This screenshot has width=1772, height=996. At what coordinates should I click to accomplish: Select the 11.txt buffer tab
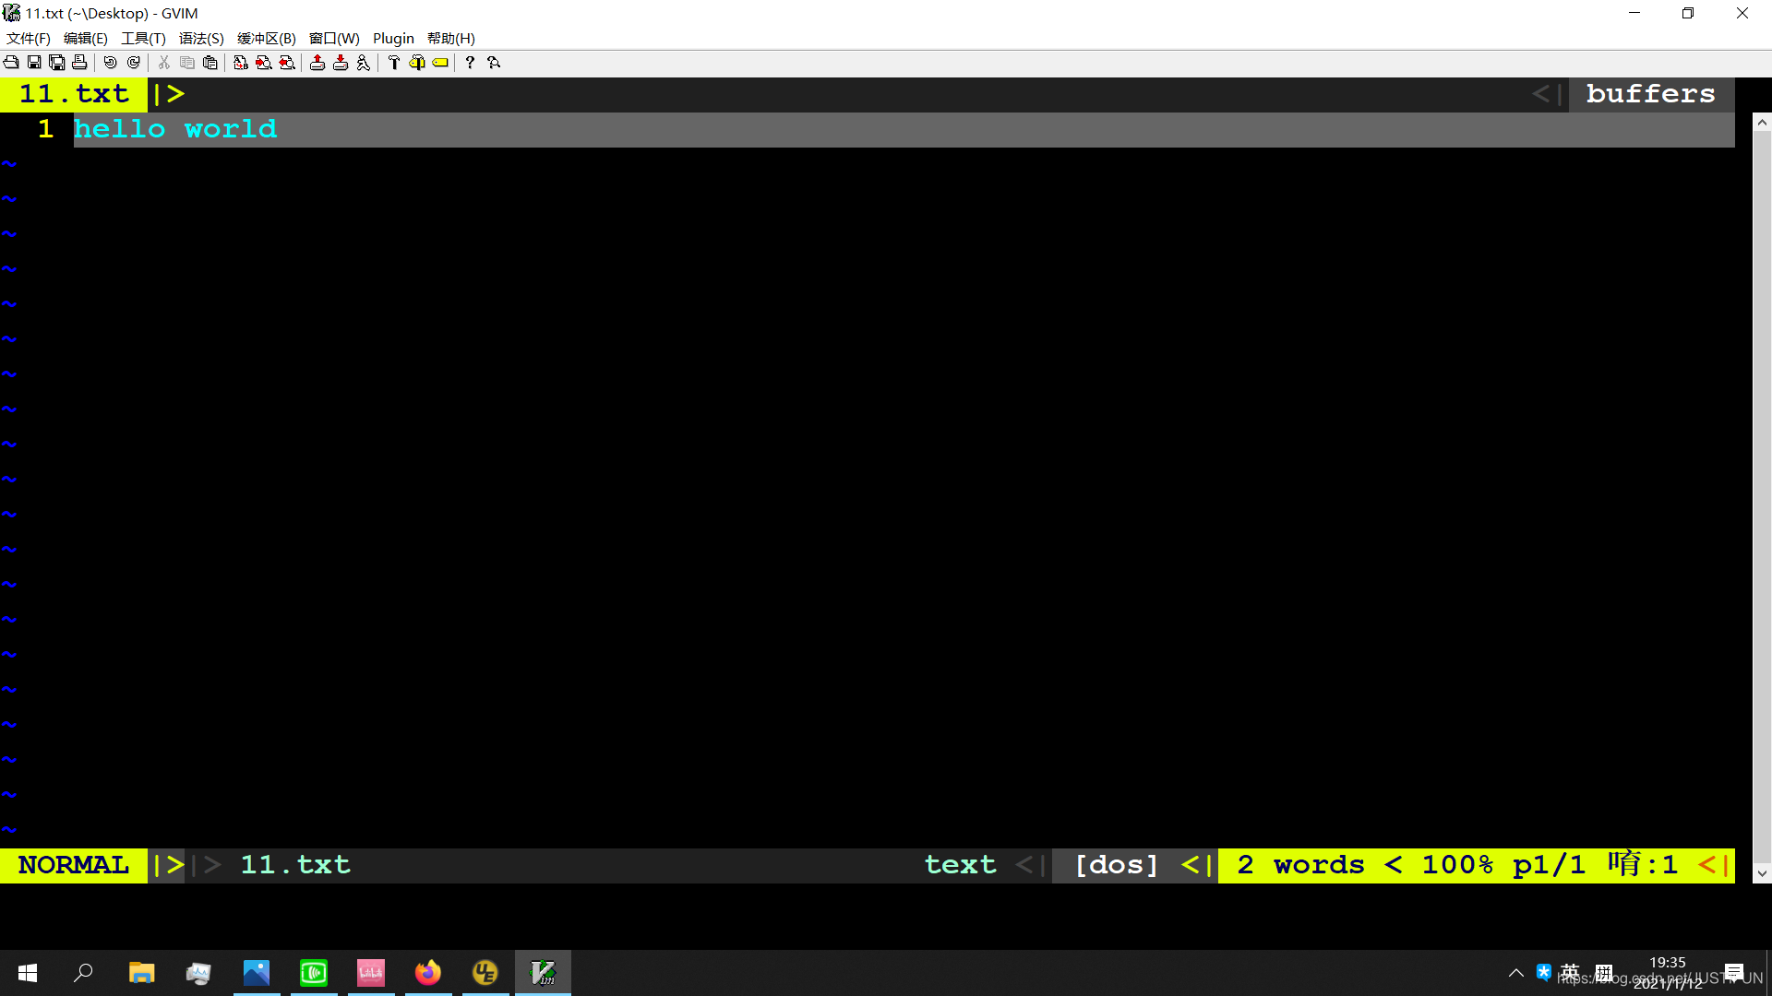pyautogui.click(x=74, y=94)
